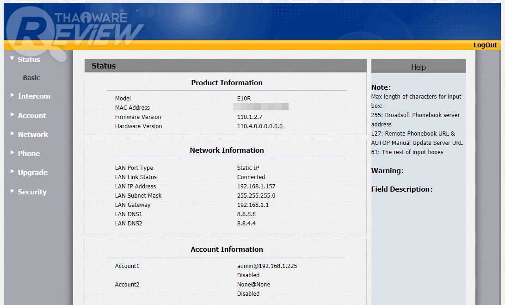This screenshot has height=305, width=505.
Task: Go to Account settings in sidebar
Action: pyautogui.click(x=32, y=115)
